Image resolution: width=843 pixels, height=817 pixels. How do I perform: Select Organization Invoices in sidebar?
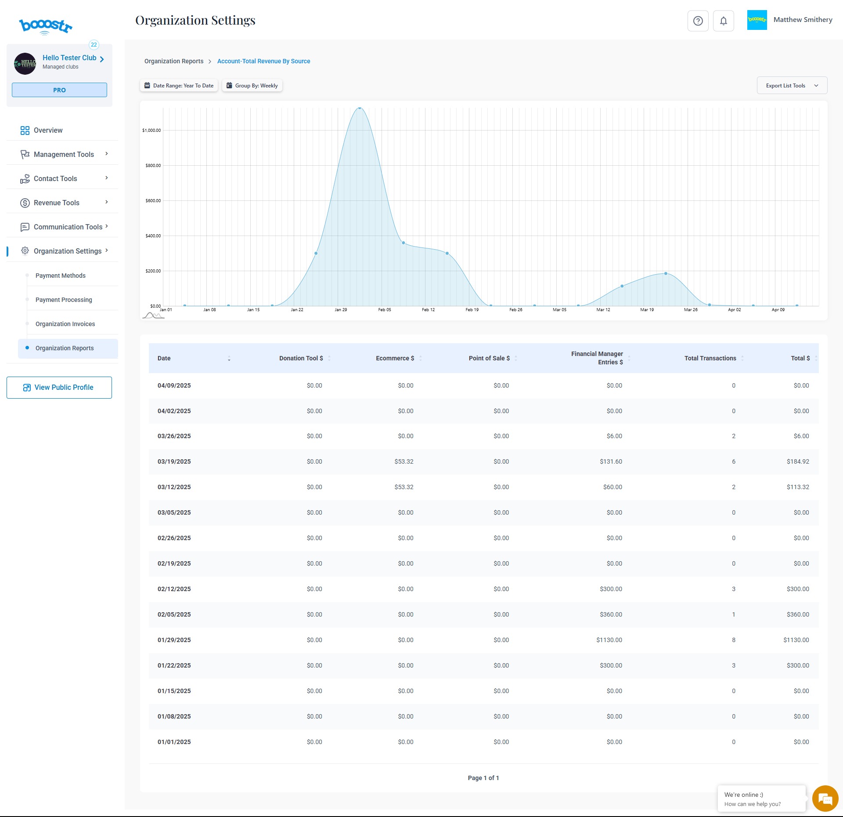(x=65, y=324)
